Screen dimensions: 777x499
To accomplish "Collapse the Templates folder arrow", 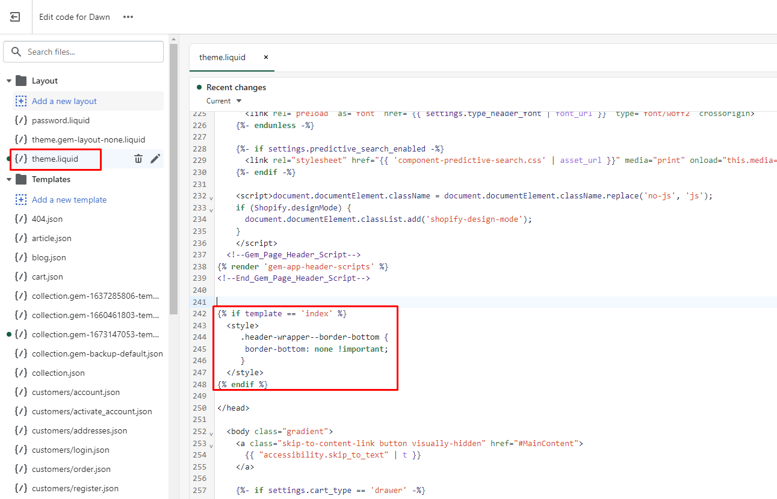I will [9, 179].
